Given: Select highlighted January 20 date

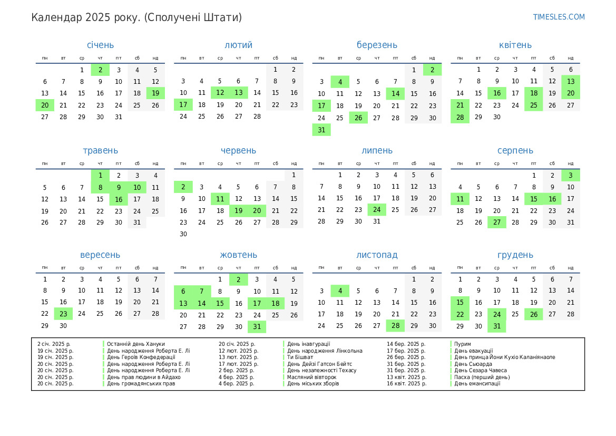Looking at the screenshot, I should (45, 105).
